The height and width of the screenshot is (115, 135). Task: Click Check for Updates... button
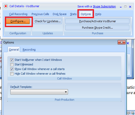(x=48, y=21)
